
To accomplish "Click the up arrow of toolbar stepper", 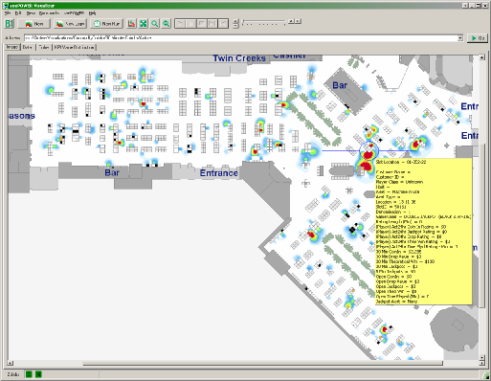I will click(x=235, y=21).
